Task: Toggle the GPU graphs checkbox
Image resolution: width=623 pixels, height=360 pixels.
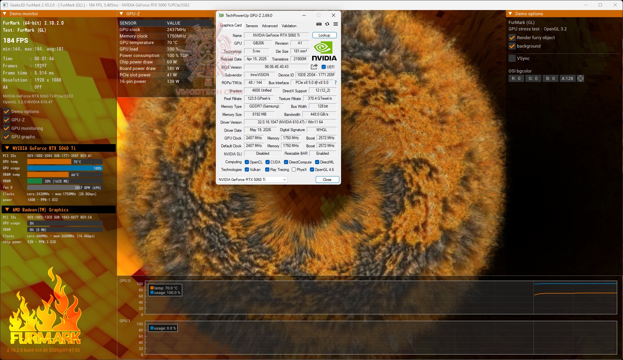Action: pyautogui.click(x=6, y=137)
